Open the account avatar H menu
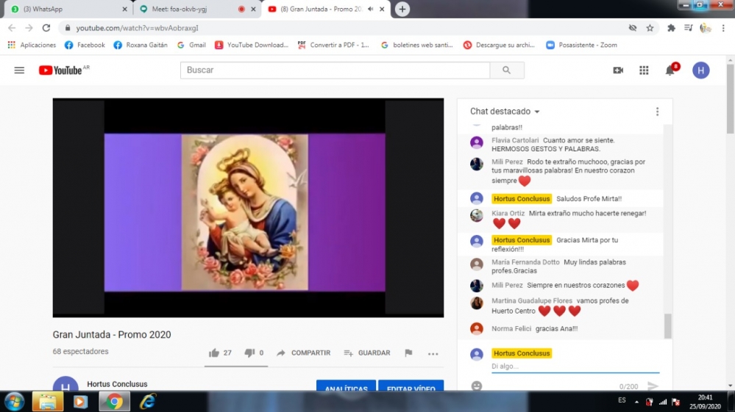The height and width of the screenshot is (412, 735). point(700,71)
